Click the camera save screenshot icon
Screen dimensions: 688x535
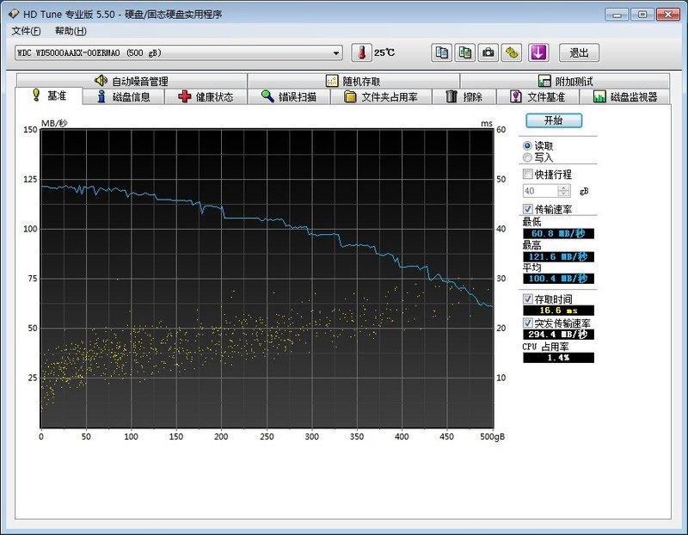488,52
